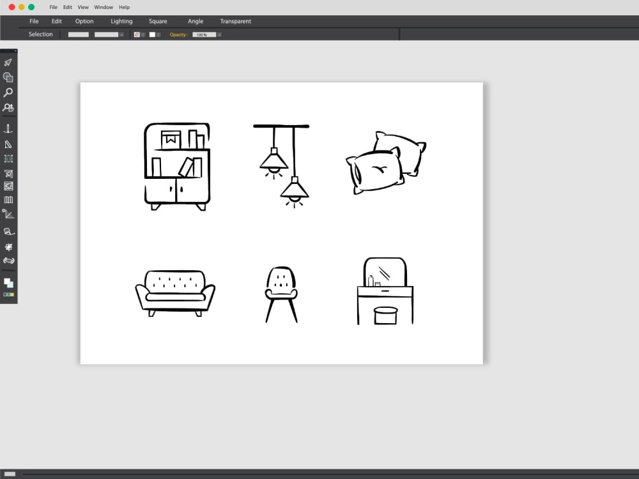Select the dressing table drawing on canvas
Screen dimensions: 639x479
point(385,291)
